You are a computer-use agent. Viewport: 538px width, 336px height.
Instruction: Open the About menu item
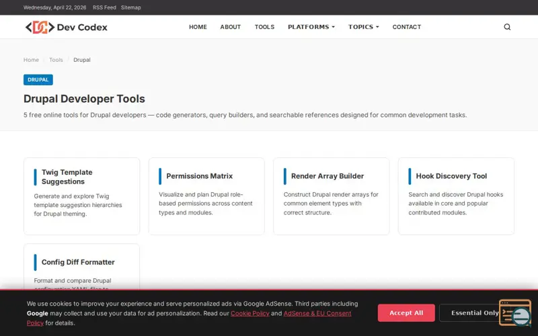point(231,27)
